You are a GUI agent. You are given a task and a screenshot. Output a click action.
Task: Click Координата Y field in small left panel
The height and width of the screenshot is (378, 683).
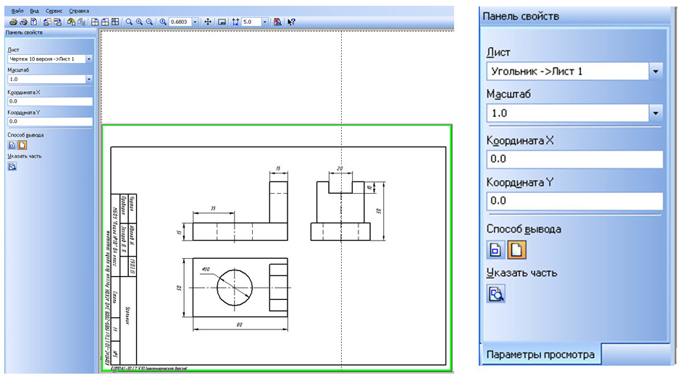(50, 121)
